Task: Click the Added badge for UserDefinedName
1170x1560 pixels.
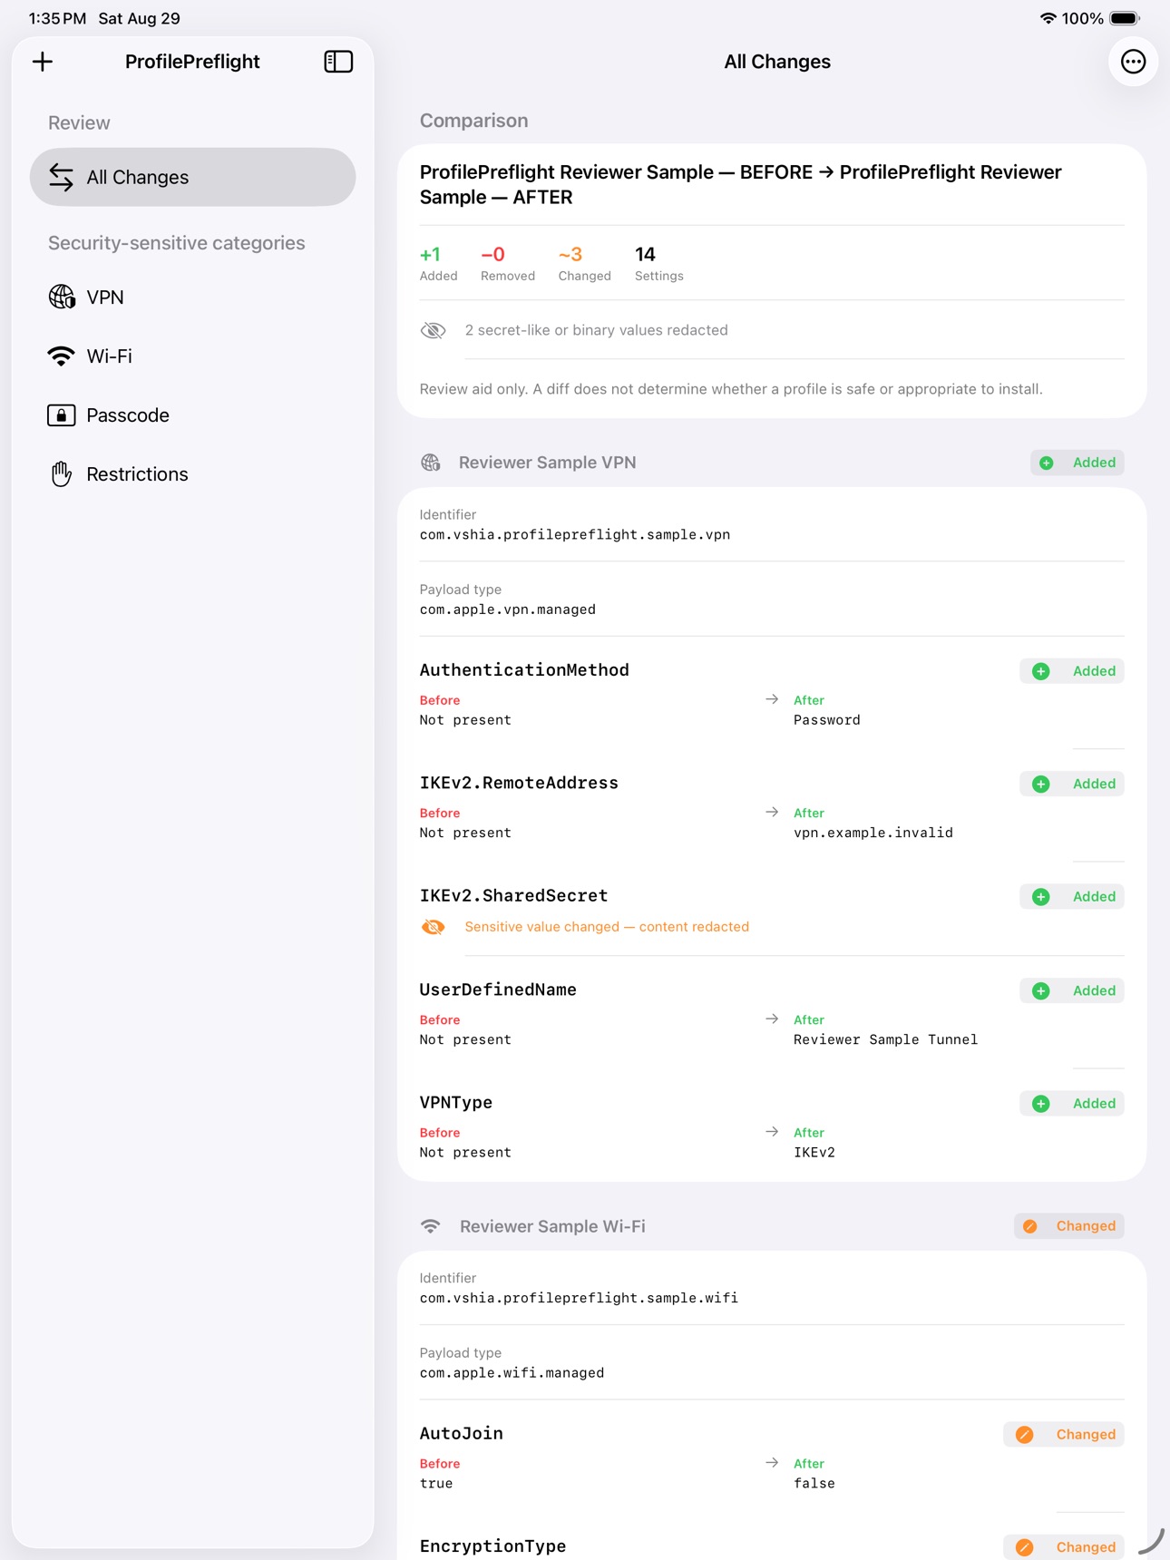Action: click(x=1072, y=990)
